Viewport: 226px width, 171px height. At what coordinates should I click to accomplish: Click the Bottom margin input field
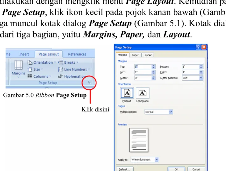point(191,67)
